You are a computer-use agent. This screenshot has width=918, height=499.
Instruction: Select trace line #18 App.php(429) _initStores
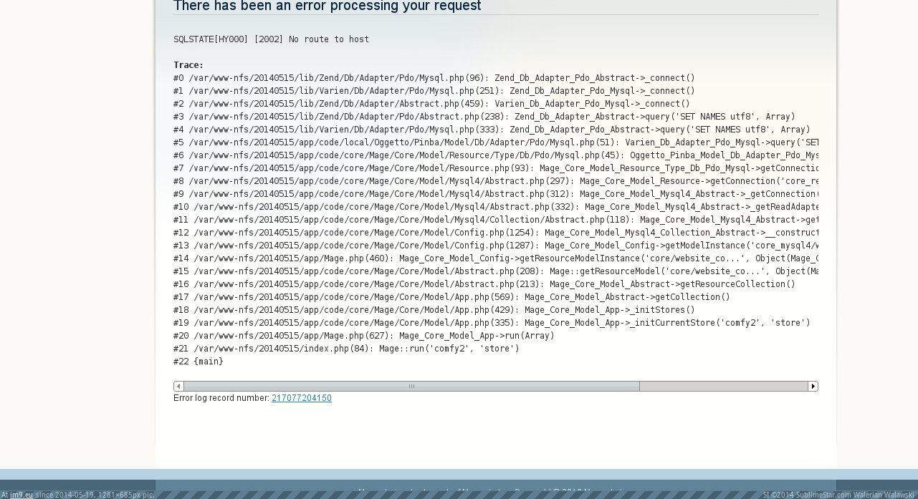click(x=434, y=310)
